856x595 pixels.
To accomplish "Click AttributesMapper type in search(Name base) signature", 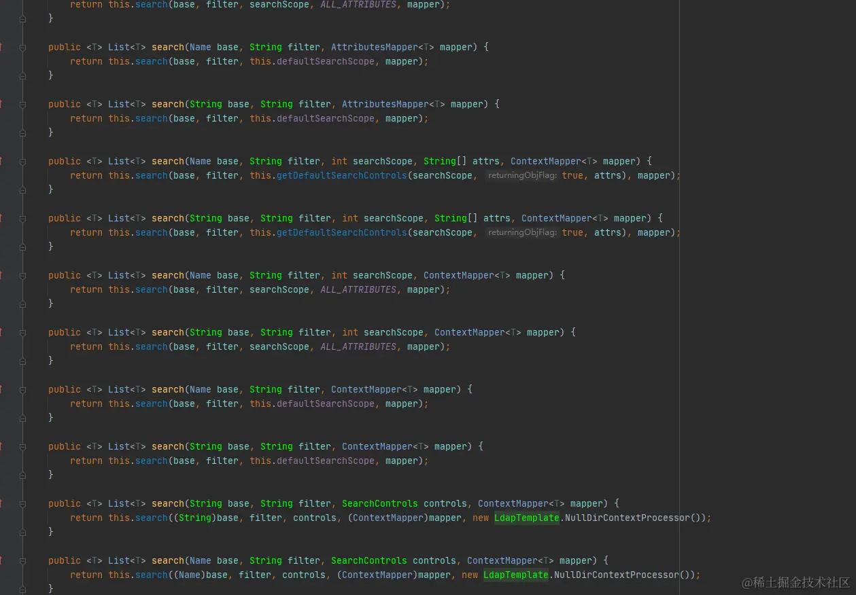I will (x=375, y=48).
